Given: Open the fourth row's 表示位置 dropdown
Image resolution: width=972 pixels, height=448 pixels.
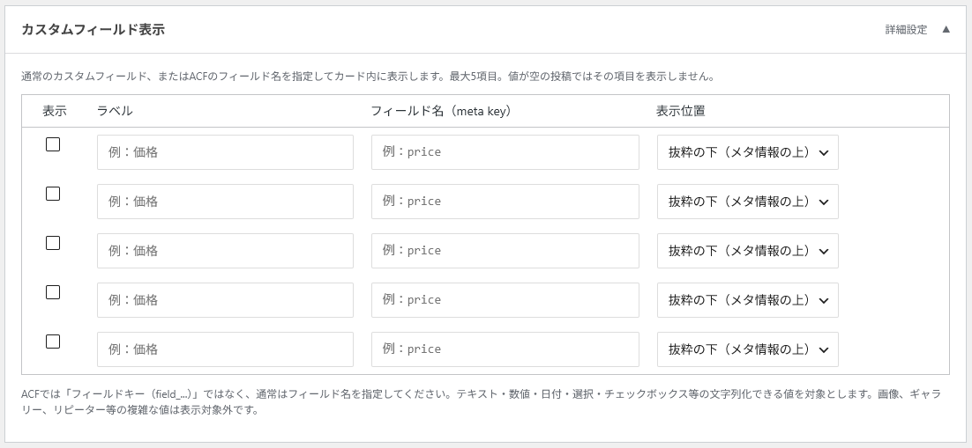Looking at the screenshot, I should tap(748, 300).
